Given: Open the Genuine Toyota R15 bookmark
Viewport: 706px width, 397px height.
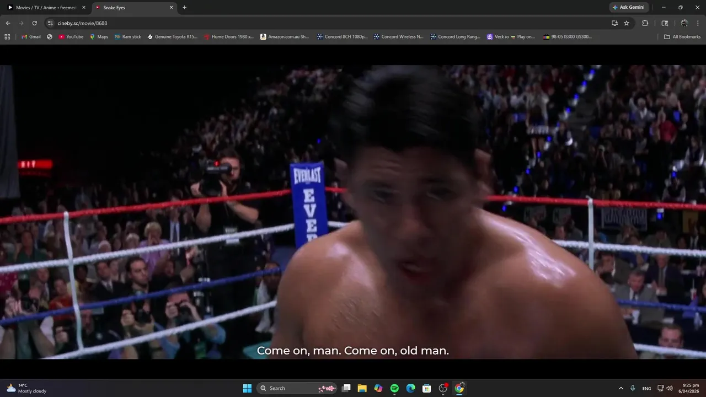Looking at the screenshot, I should (172, 37).
